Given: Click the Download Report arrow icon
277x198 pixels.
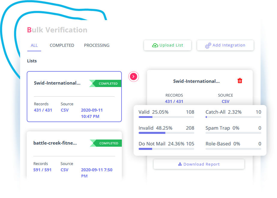Looking at the screenshot, I should (x=179, y=164).
